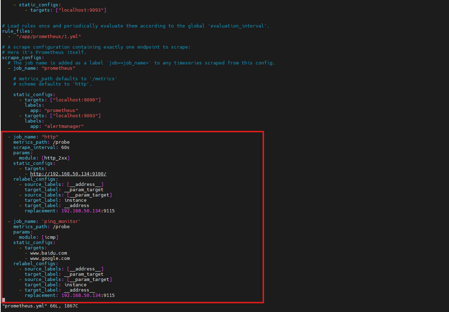Screen dimensions: 449x312
Task: Click the rule_files: key line
Action: coord(17,31)
